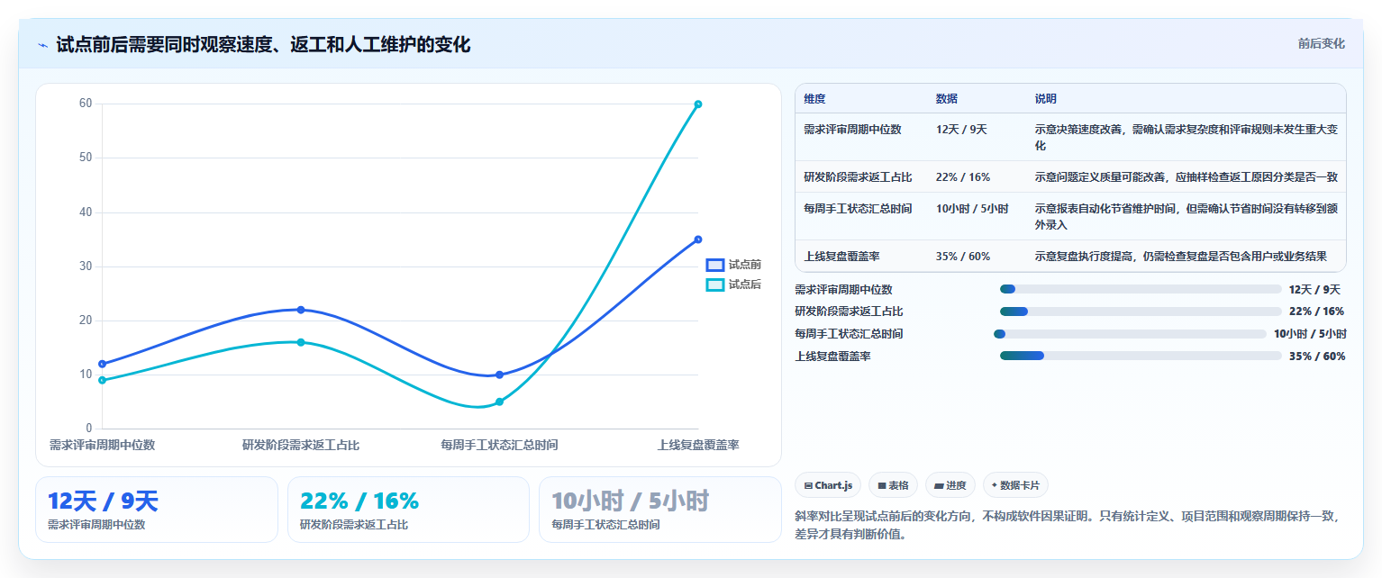Click the lightning icon beside the header title
Image resolution: width=1382 pixels, height=578 pixels.
(x=42, y=44)
